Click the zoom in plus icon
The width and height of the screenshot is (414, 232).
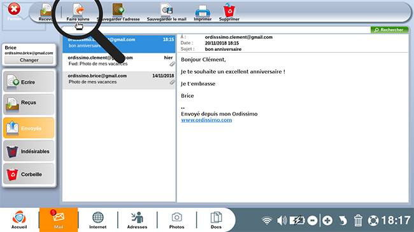[327, 221]
